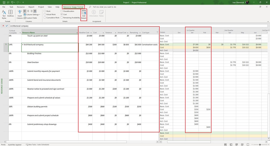Viewport: 270px width, 146px height.
Task: Open the Resource Name column filter
Action: 77,33
